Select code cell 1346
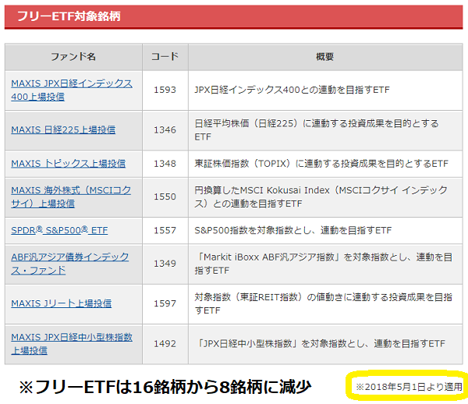Image resolution: width=468 pixels, height=404 pixels. point(165,129)
